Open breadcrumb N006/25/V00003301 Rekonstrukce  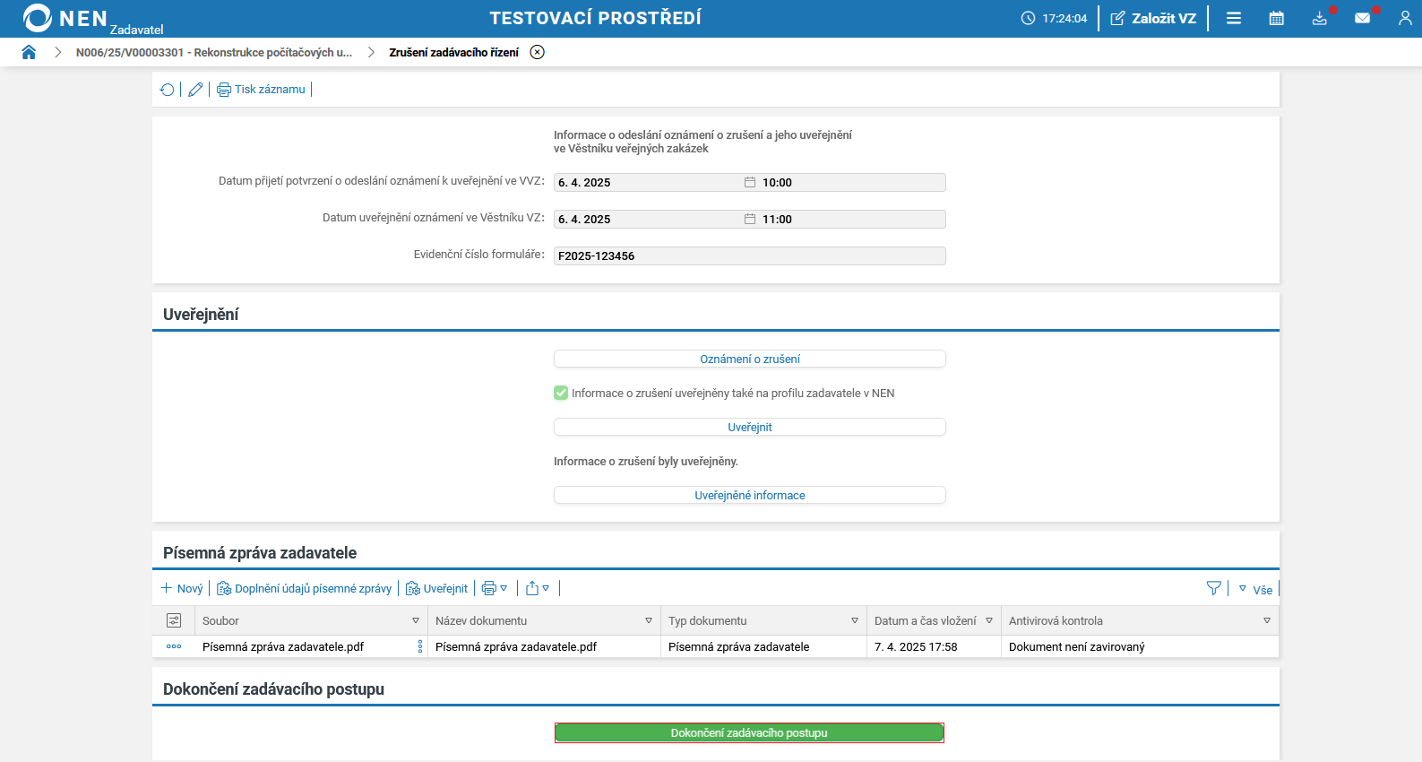[214, 52]
